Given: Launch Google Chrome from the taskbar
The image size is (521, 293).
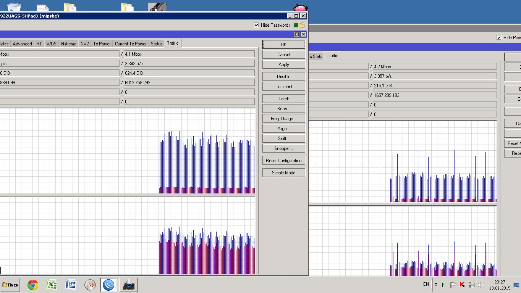Looking at the screenshot, I should (33, 285).
